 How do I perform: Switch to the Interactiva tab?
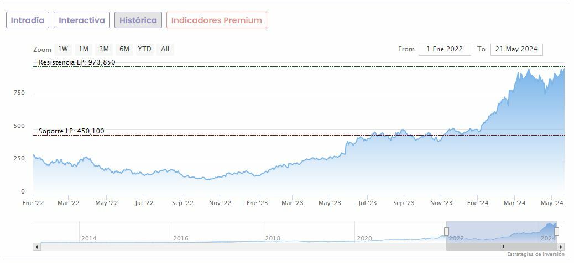pos(82,20)
